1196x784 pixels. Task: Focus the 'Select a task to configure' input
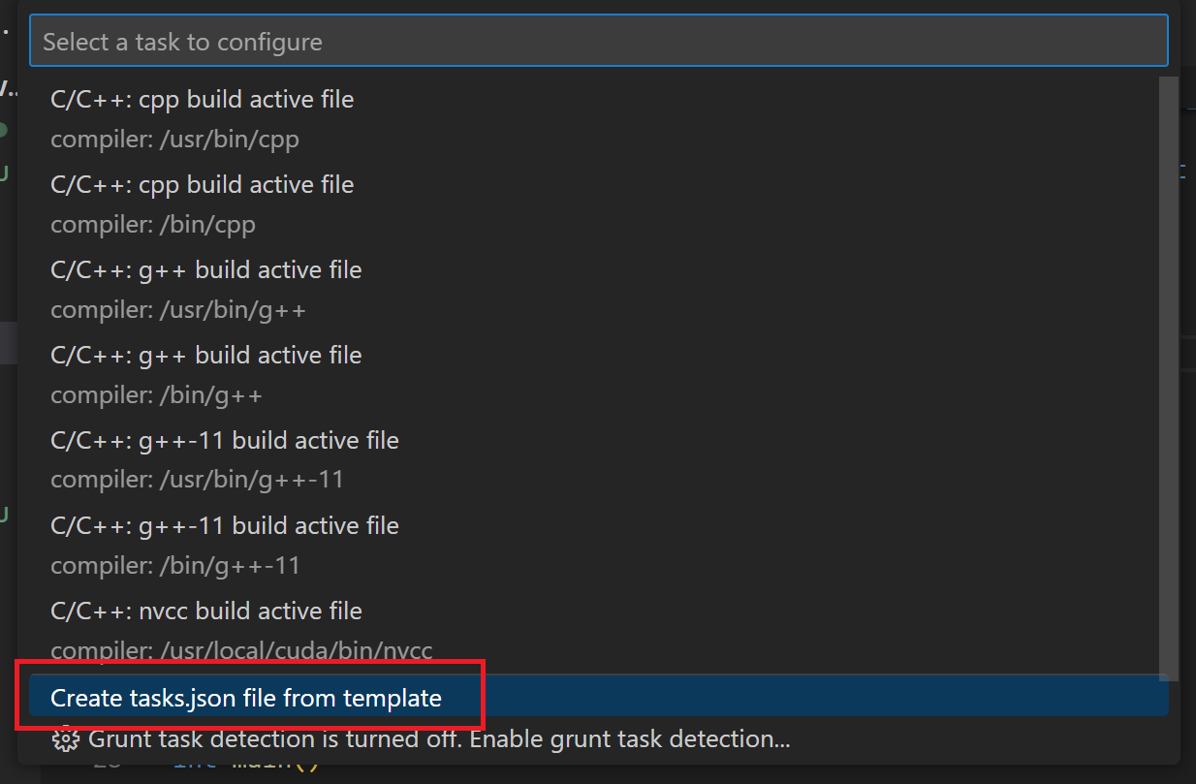click(x=599, y=42)
